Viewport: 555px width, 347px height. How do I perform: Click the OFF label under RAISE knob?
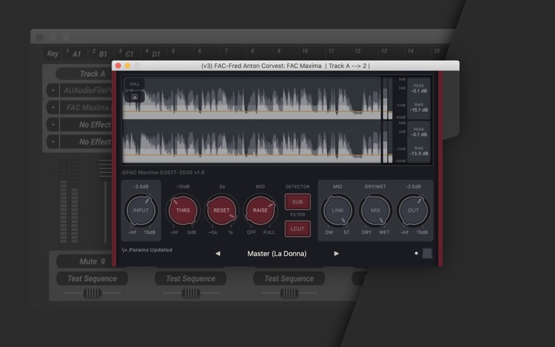click(x=251, y=232)
